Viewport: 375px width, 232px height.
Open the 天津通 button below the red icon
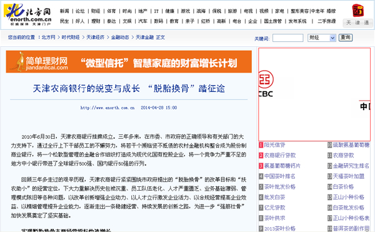357,23
